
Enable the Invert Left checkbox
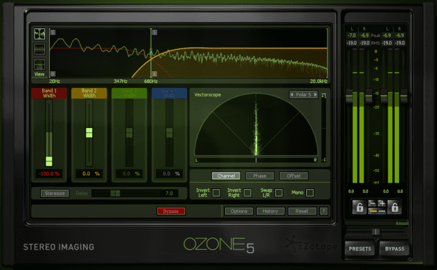[216, 192]
